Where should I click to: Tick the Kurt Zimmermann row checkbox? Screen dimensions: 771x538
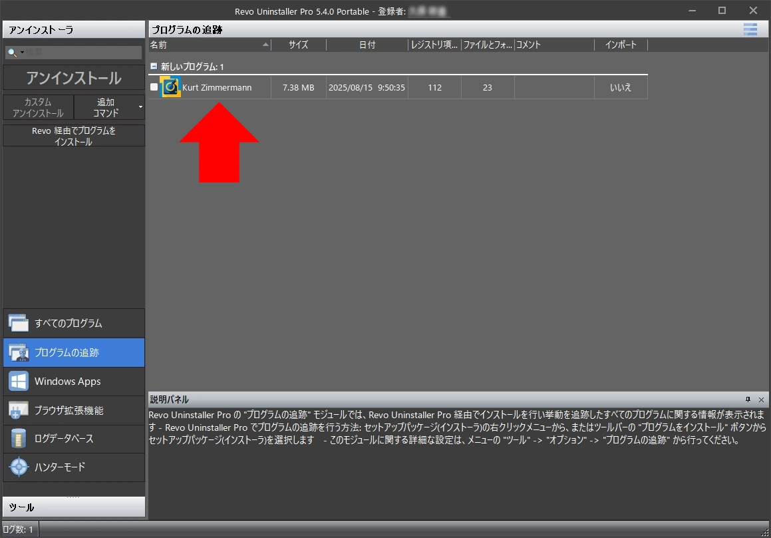[154, 87]
